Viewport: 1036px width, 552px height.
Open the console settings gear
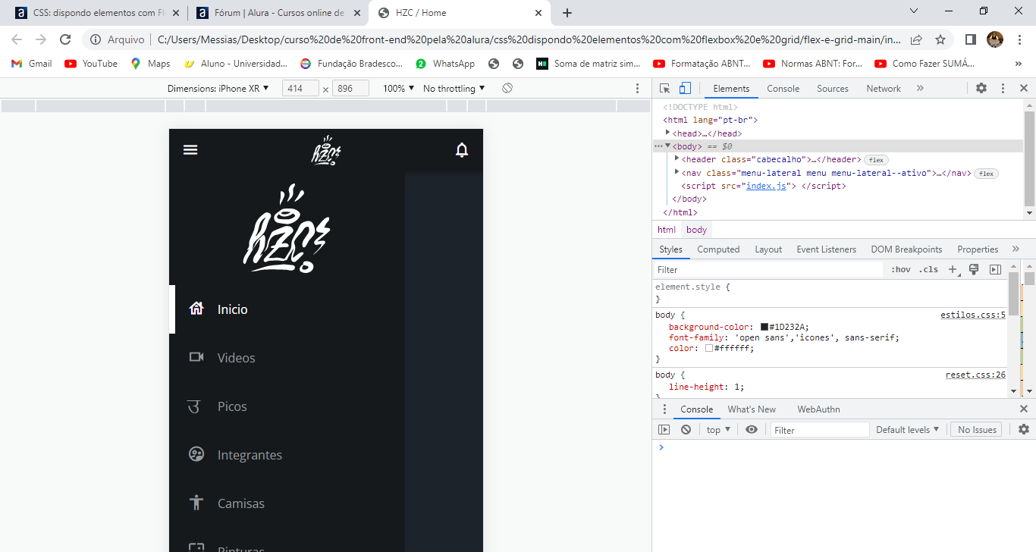point(1024,429)
